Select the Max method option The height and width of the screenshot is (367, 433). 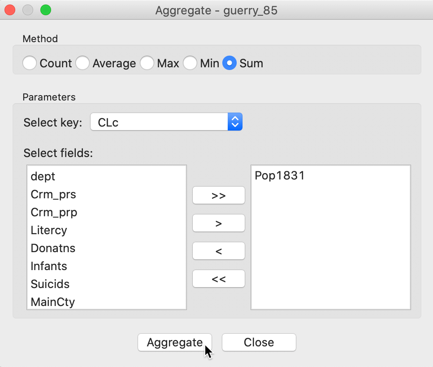pos(147,63)
